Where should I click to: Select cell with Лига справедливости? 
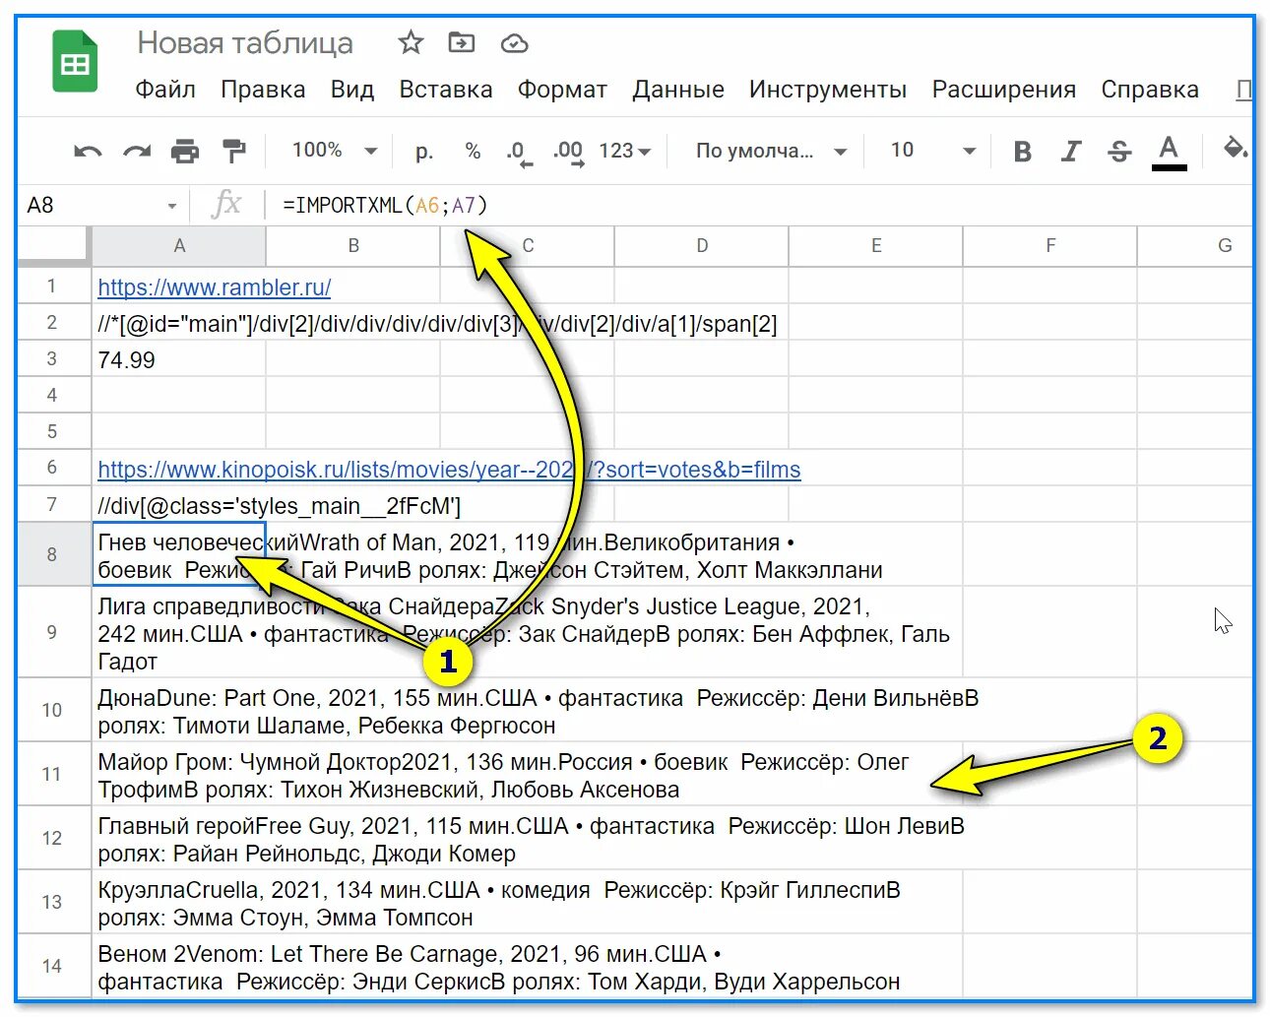[179, 633]
